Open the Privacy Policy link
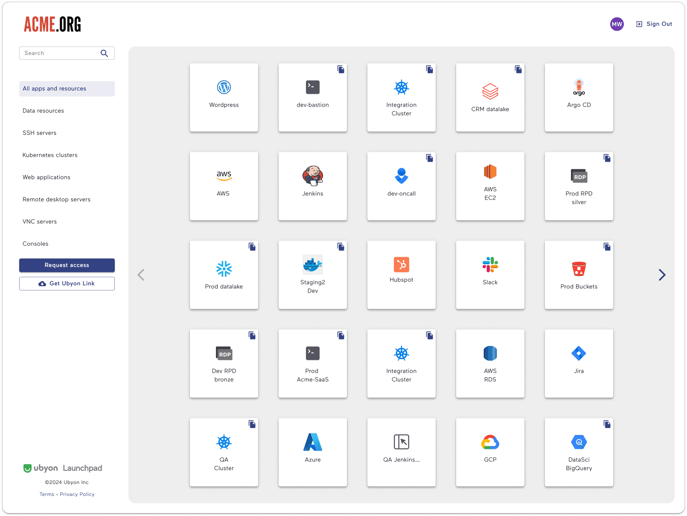This screenshot has width=687, height=516. [77, 494]
